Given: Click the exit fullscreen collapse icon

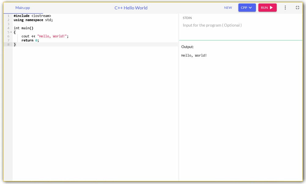Looking at the screenshot, I should coord(297,8).
